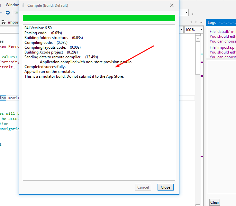Click the editor scrollbar up arrow
The image size is (236, 206).
pos(198,39)
